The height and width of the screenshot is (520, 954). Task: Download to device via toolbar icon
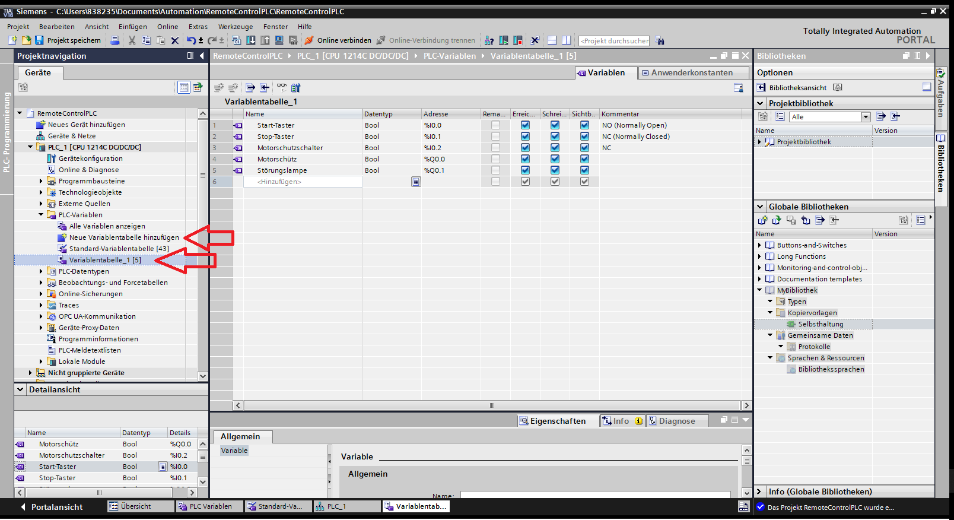pyautogui.click(x=250, y=40)
